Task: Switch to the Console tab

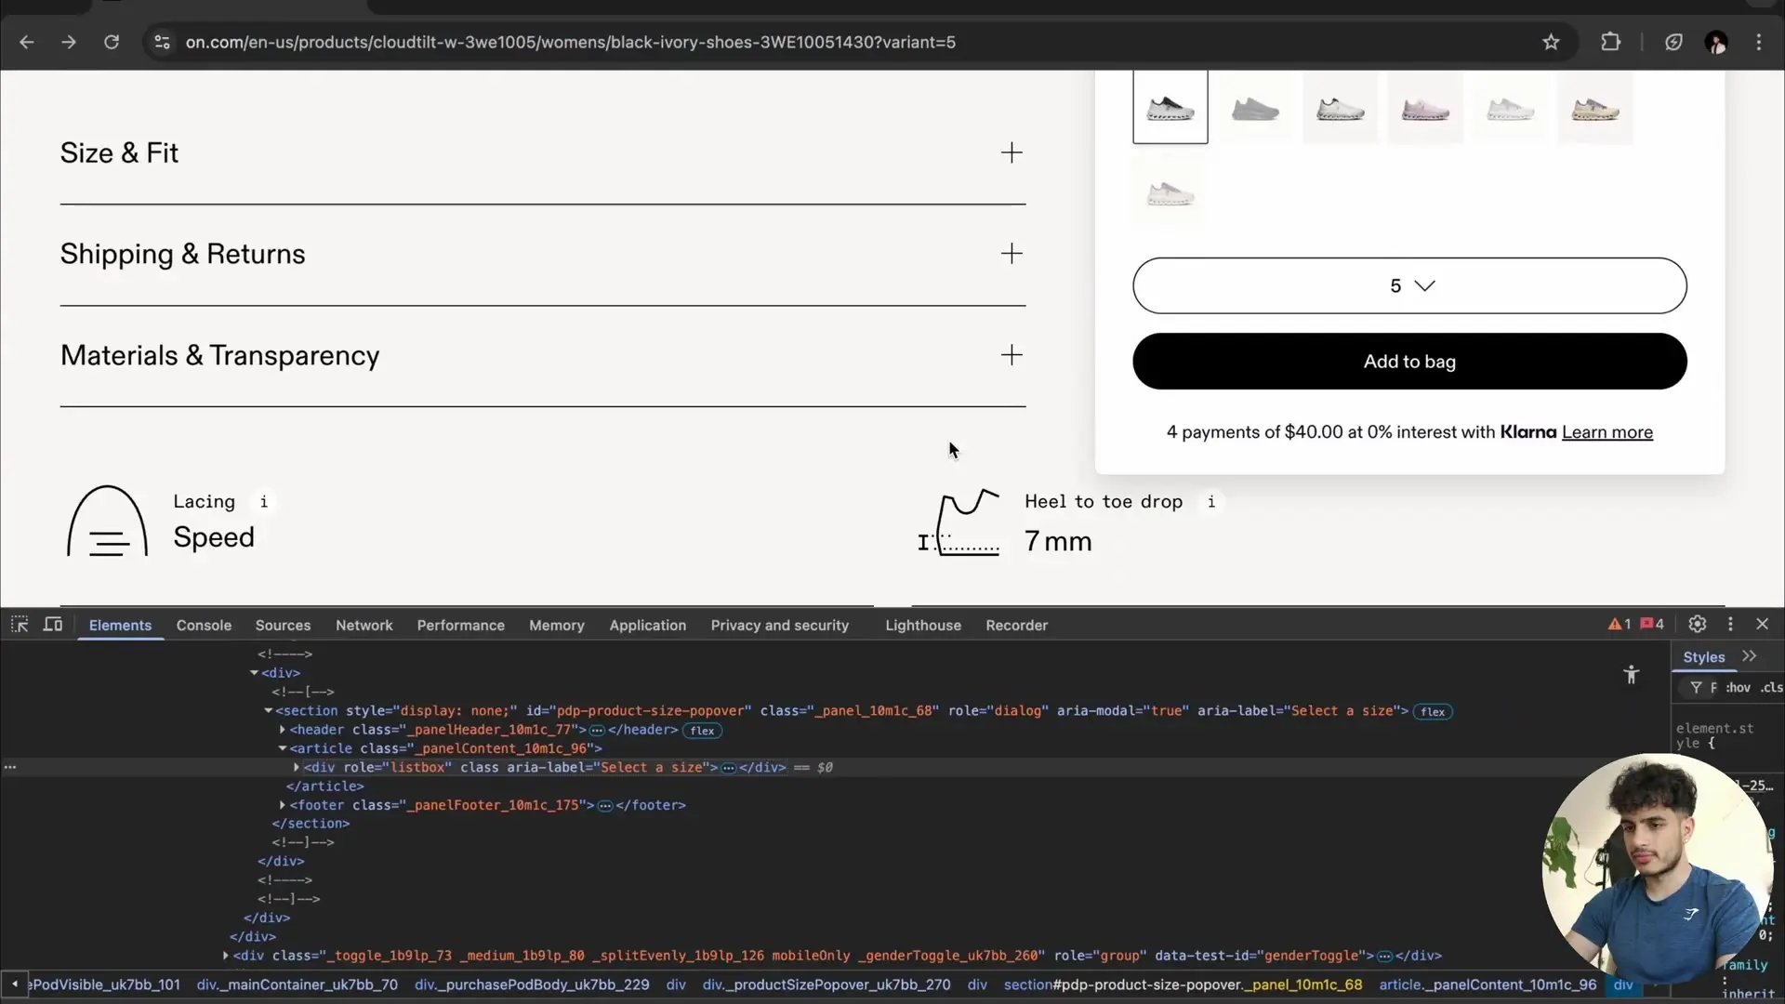Action: 204,625
